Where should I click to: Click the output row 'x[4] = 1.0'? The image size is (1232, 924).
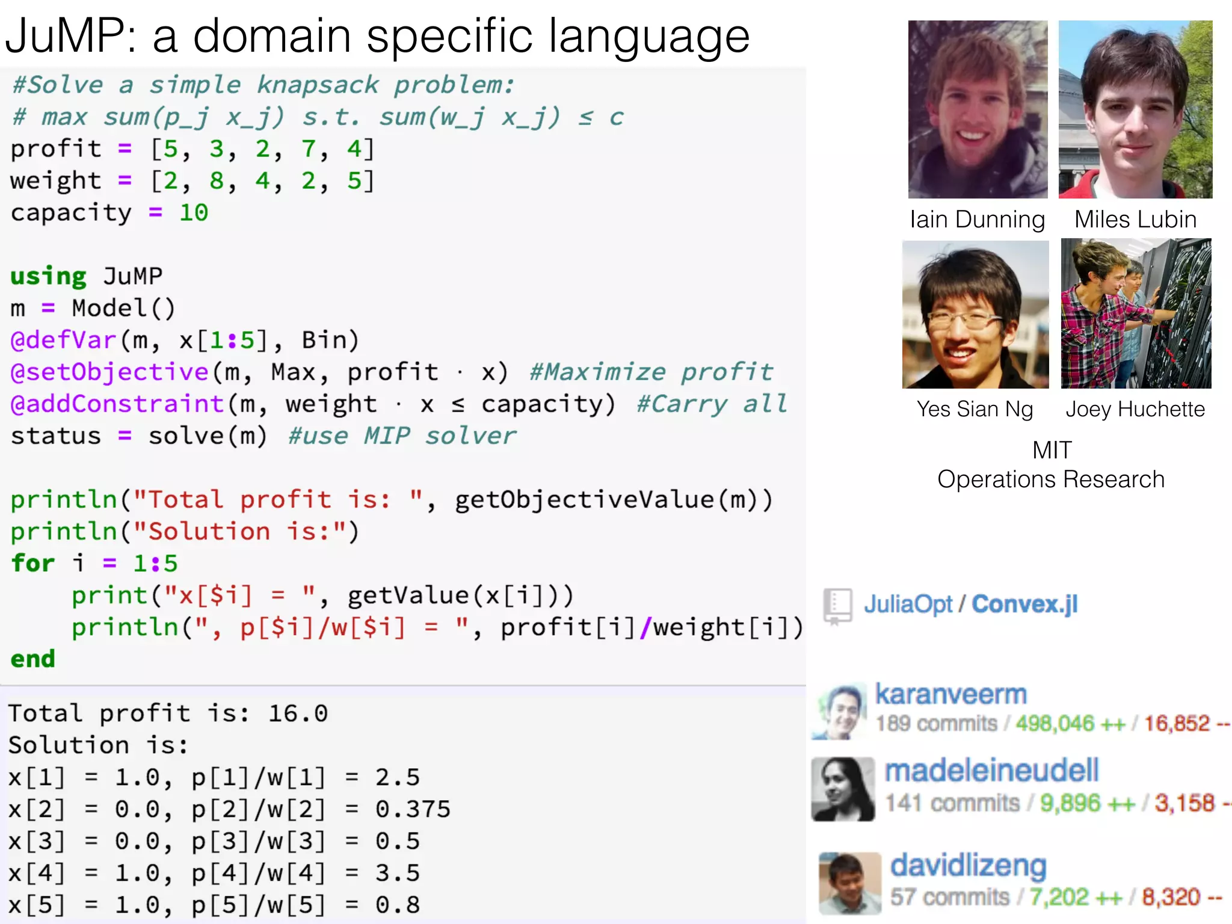tap(214, 873)
